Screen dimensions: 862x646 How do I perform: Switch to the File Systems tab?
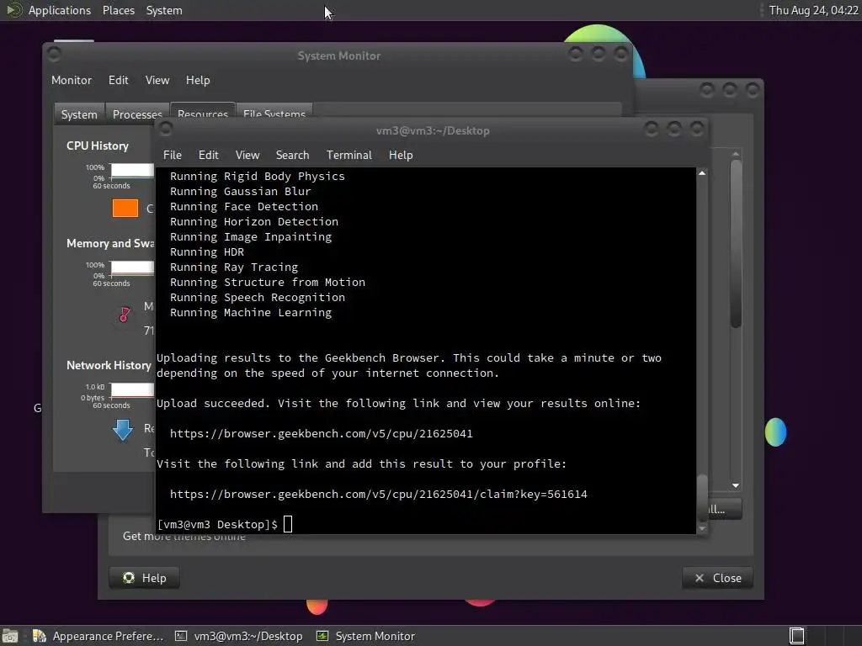click(274, 112)
